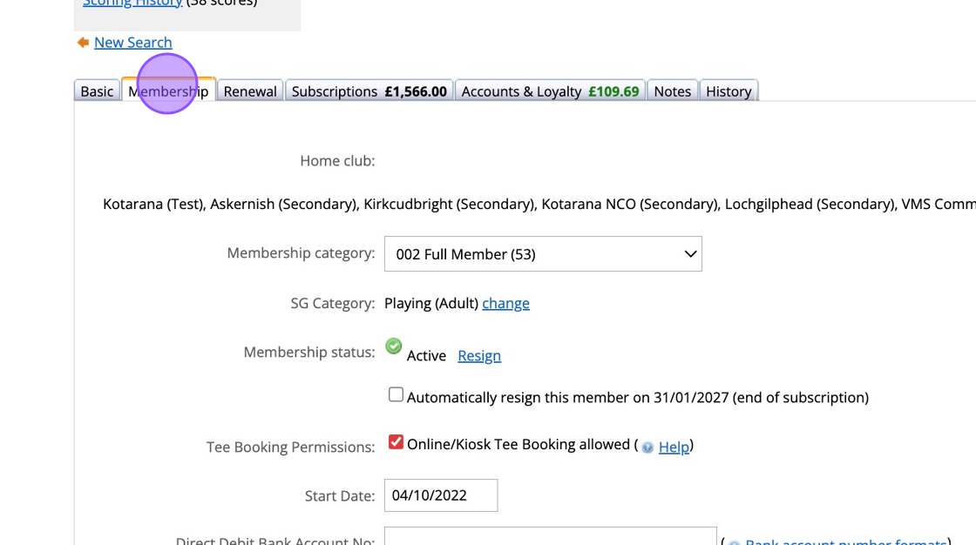Switch to the Basic tab

click(x=97, y=91)
